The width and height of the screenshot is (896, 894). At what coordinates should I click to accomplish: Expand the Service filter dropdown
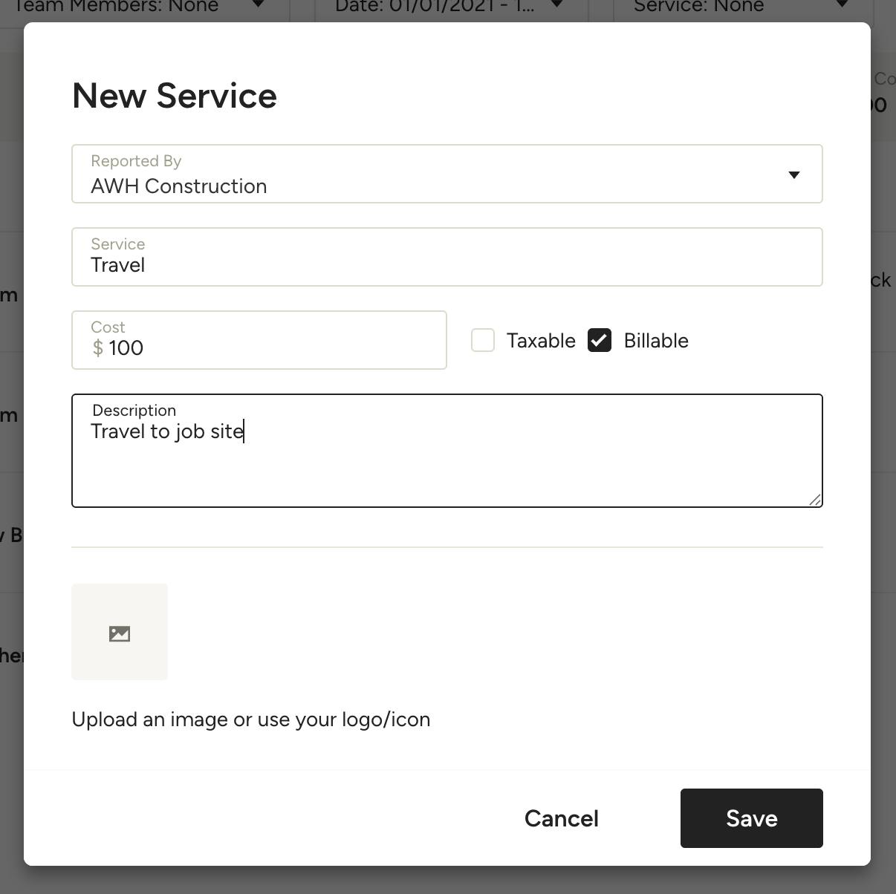[x=842, y=4]
